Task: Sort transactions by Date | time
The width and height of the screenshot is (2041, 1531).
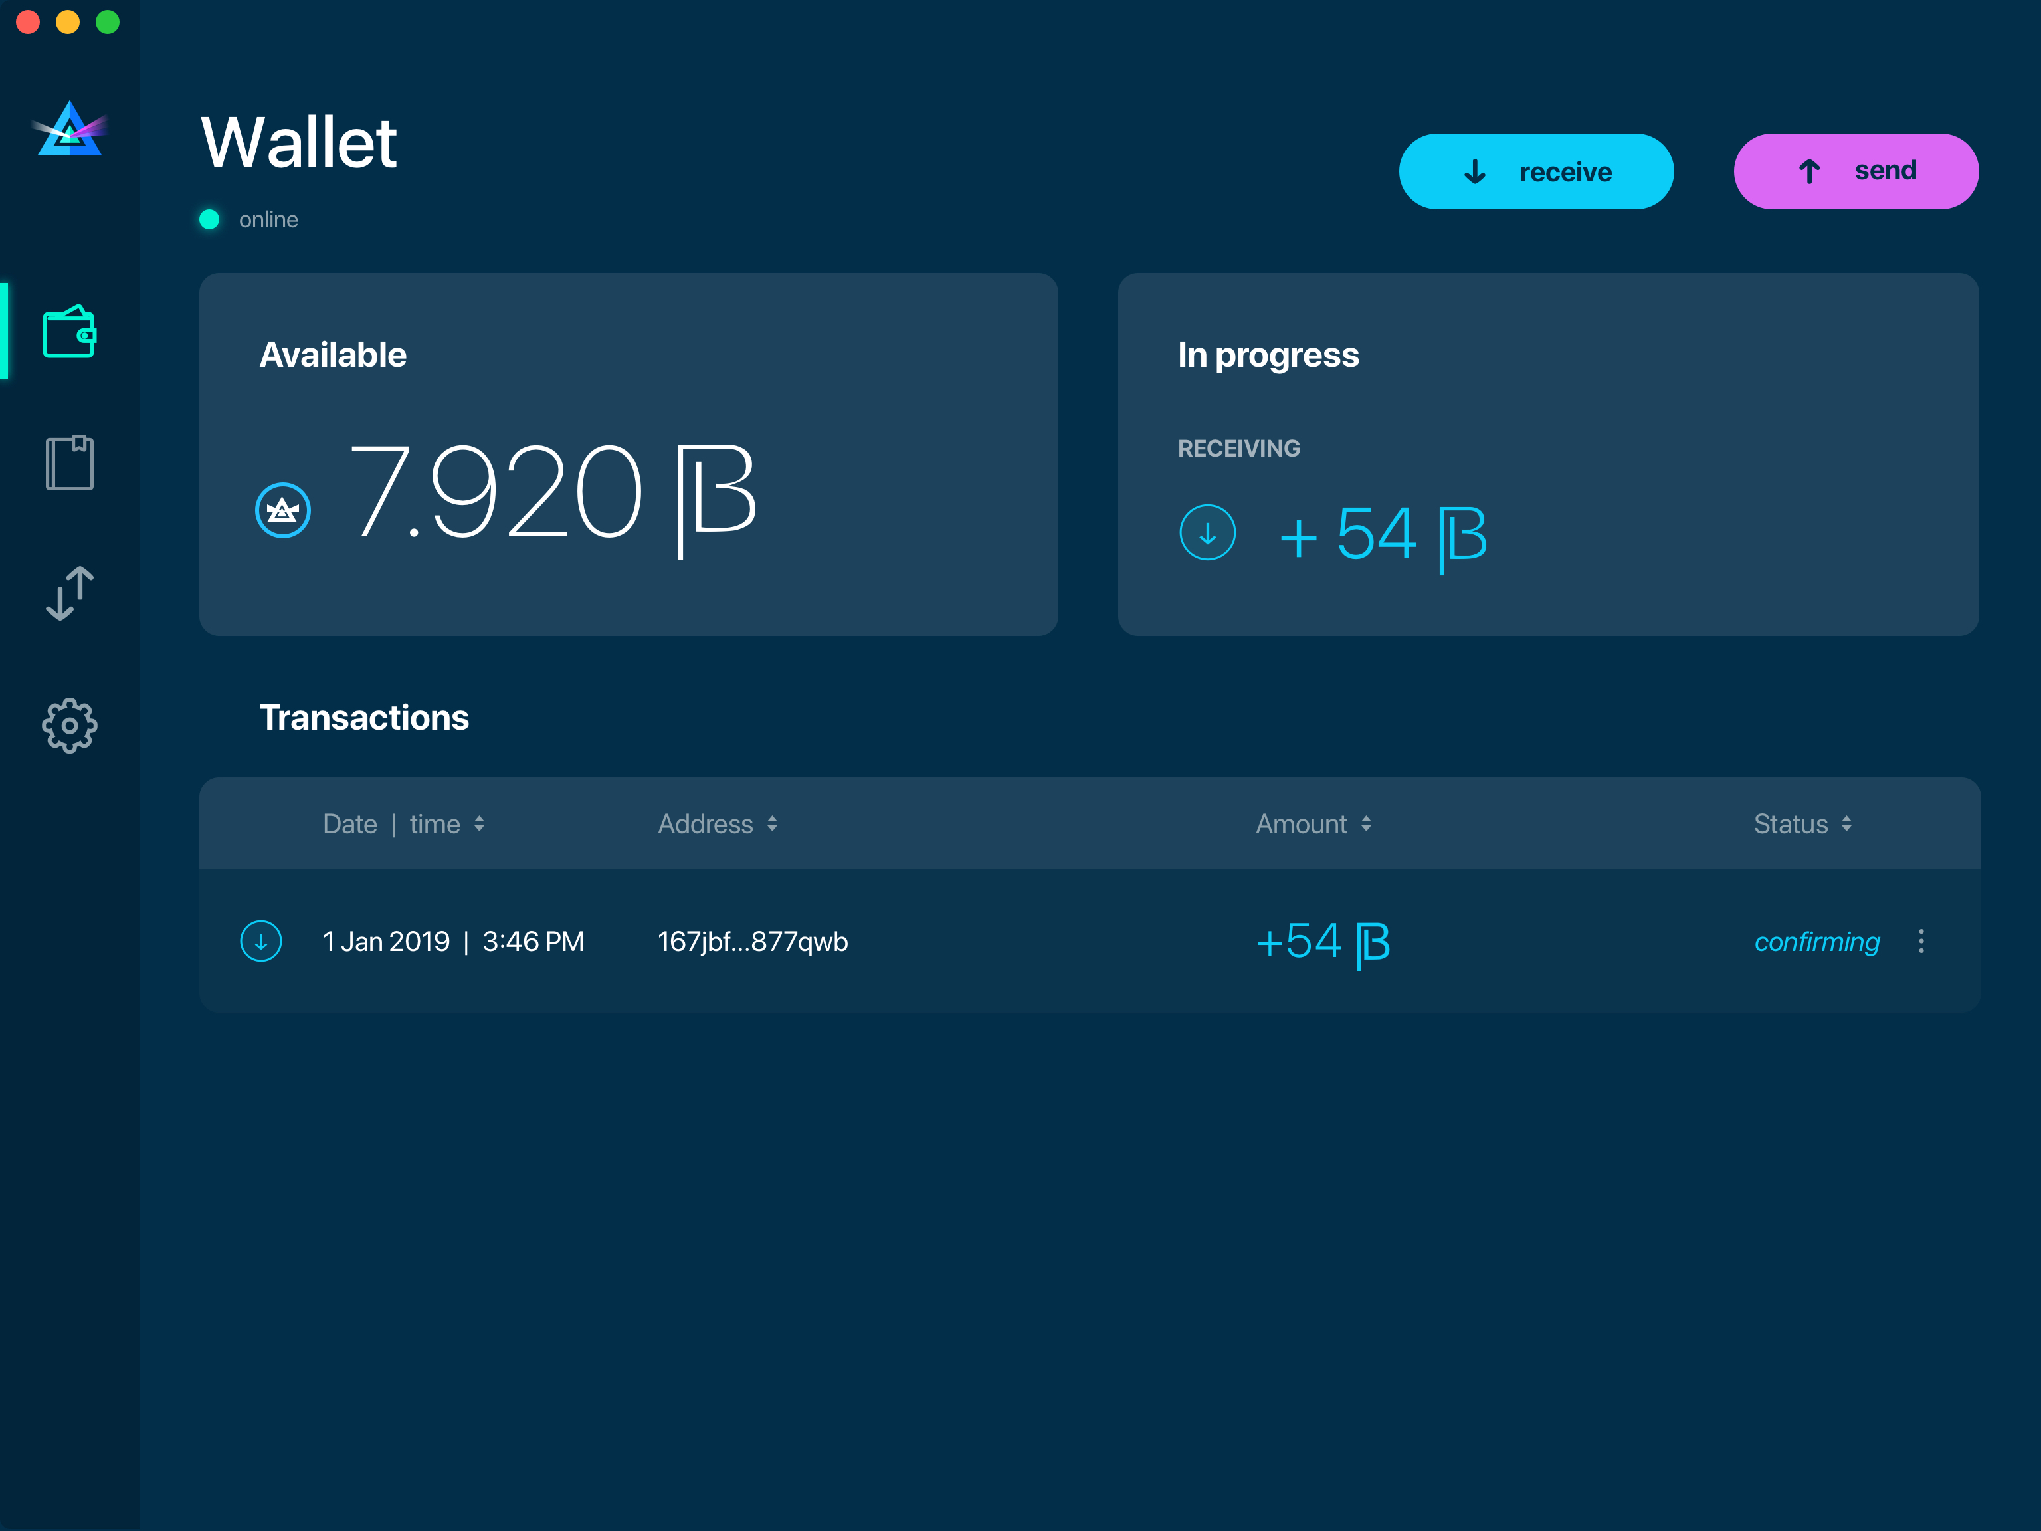Action: [x=403, y=824]
